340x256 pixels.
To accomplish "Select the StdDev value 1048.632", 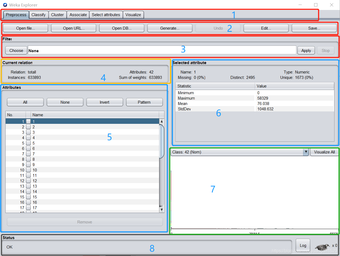I will pyautogui.click(x=265, y=109).
